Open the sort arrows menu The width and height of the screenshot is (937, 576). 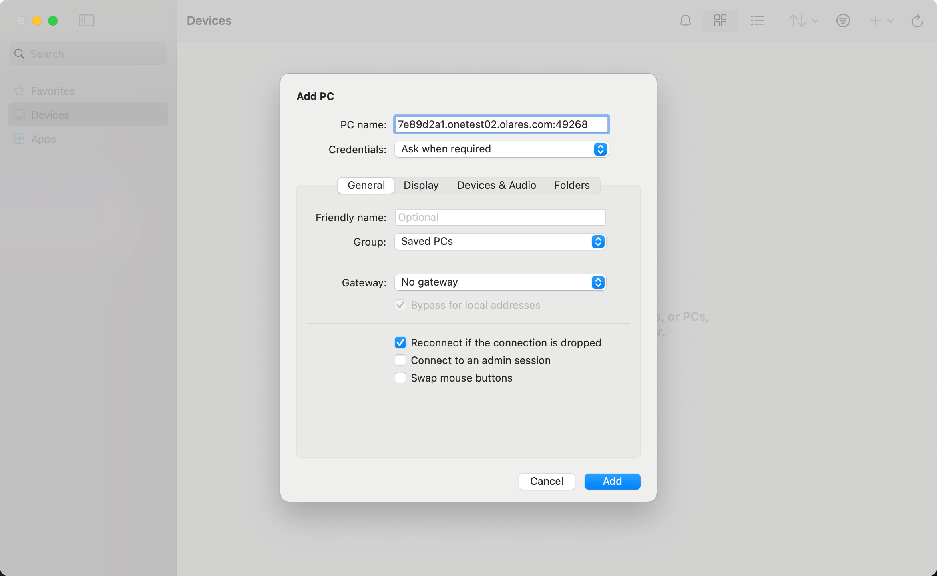click(803, 21)
